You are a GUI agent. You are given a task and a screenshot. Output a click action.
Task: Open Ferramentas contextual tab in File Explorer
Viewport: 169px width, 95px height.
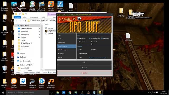52,14
